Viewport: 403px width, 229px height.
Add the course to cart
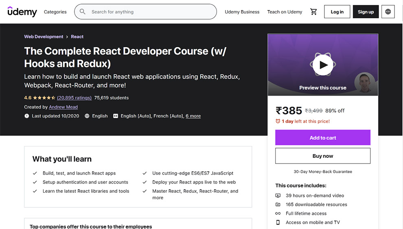tap(323, 137)
